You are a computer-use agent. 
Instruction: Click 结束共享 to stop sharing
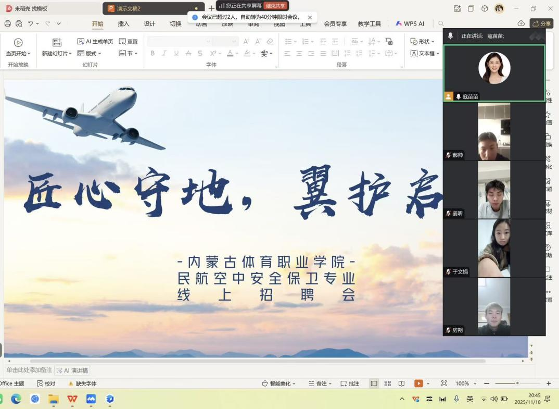coord(274,5)
